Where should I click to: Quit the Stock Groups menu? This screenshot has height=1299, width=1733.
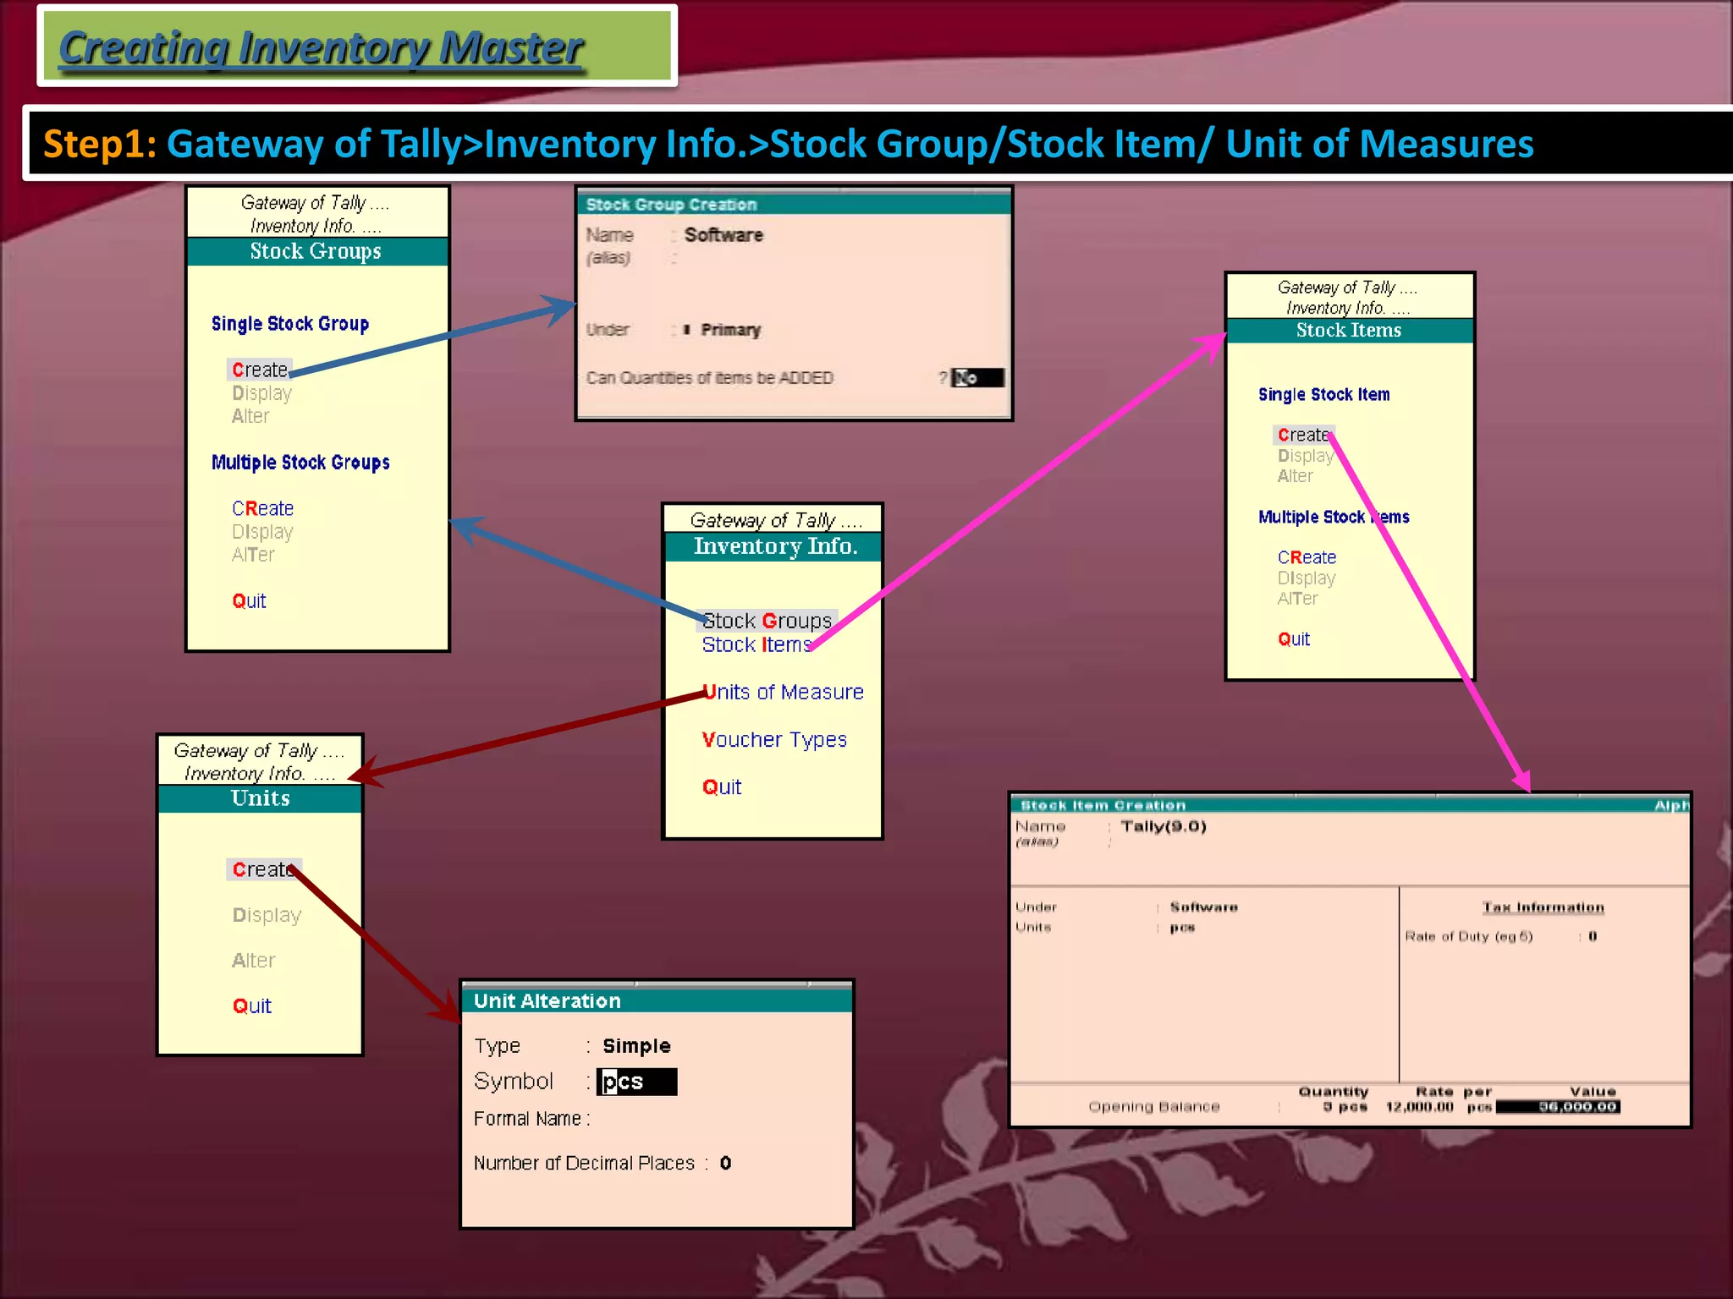coord(249,600)
